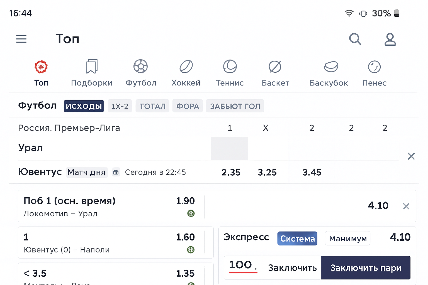Image resolution: width=428 pixels, height=285 pixels.
Task: Choose the Система bet type
Action: click(297, 239)
